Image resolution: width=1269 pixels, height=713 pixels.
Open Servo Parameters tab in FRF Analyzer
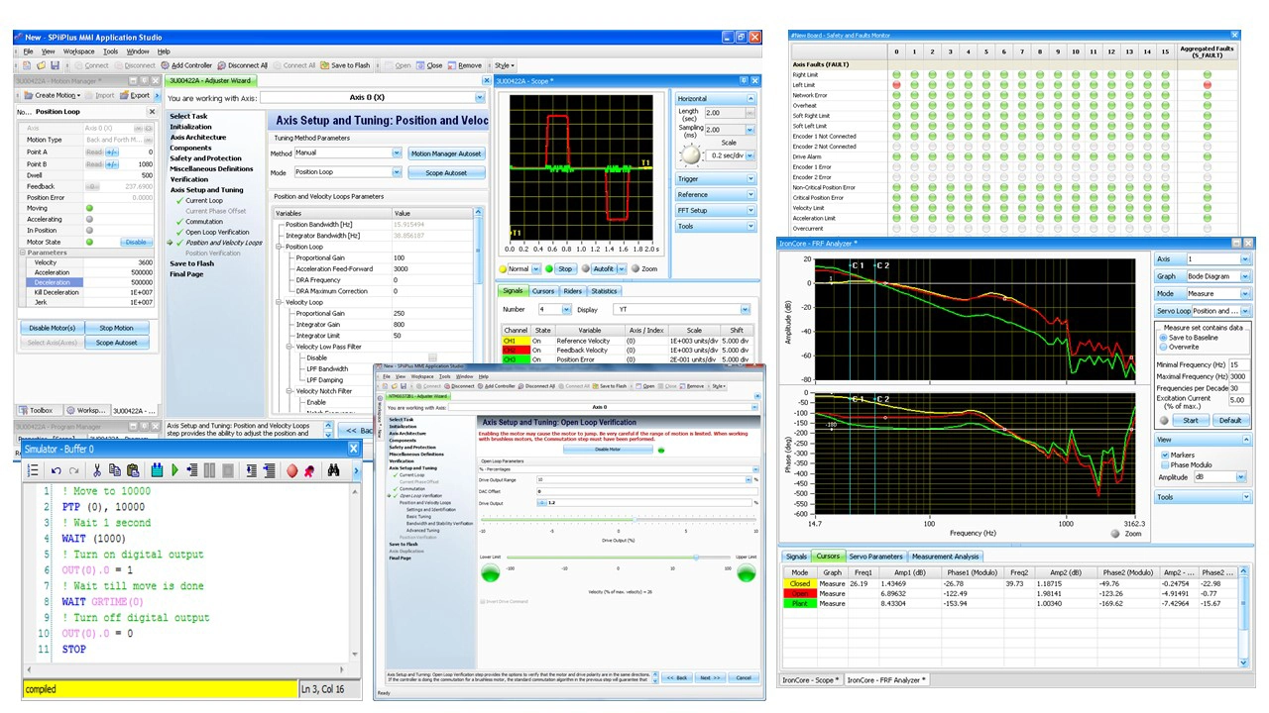(875, 557)
